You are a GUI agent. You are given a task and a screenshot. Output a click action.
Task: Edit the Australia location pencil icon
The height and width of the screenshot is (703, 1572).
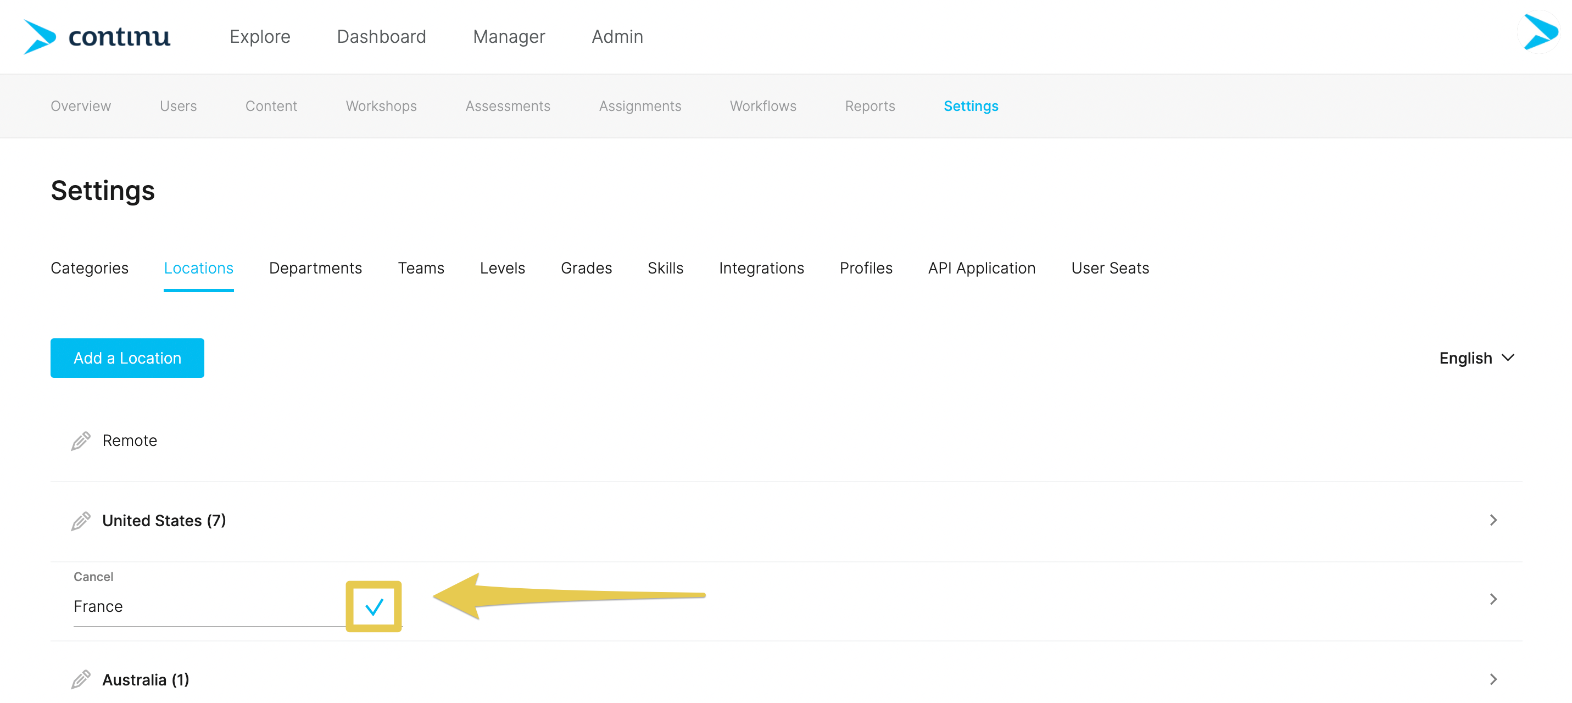click(x=81, y=679)
